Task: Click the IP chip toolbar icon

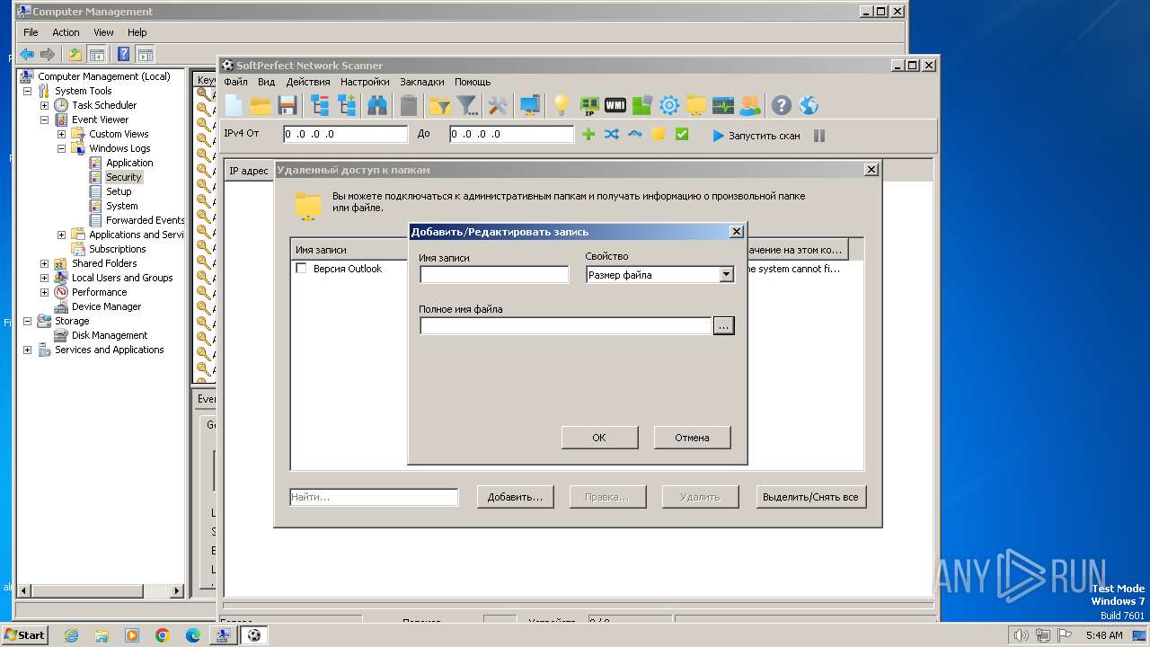Action: coord(589,106)
